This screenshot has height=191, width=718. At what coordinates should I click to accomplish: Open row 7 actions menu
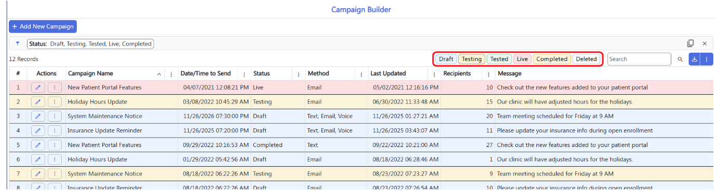click(x=54, y=173)
